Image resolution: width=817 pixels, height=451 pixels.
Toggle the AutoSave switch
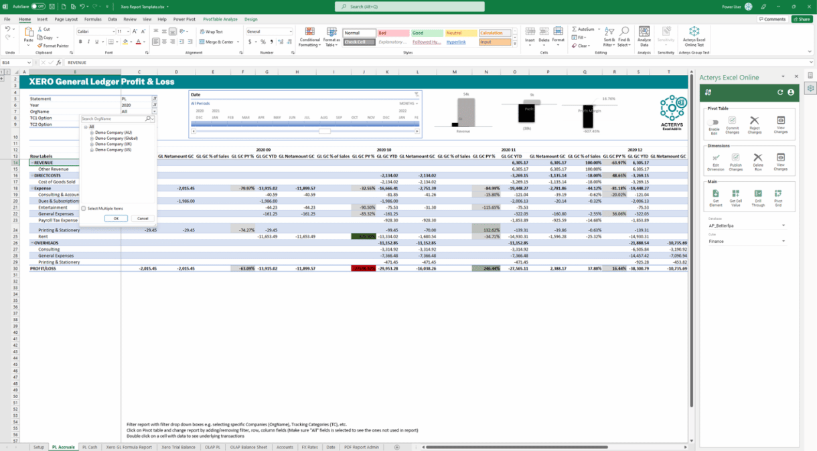(38, 6)
